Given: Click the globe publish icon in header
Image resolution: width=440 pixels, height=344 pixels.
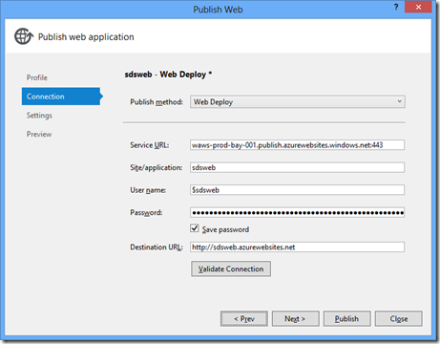Looking at the screenshot, I should [x=24, y=36].
